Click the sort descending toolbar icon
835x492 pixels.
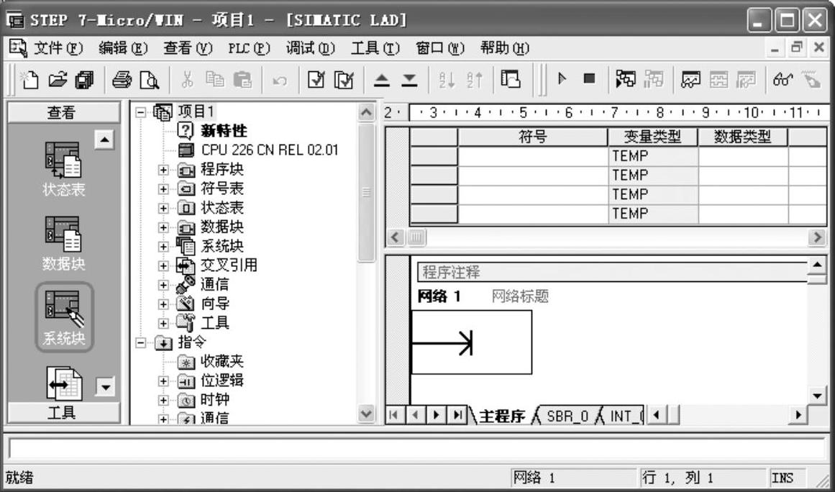pyautogui.click(x=474, y=80)
